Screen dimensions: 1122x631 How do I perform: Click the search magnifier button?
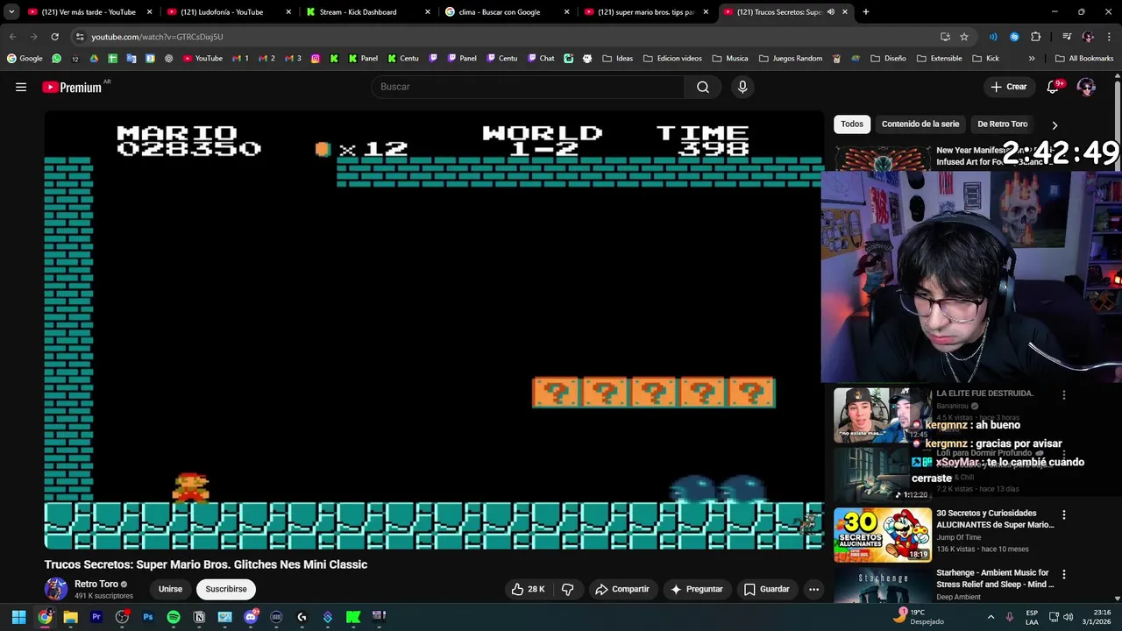click(703, 87)
